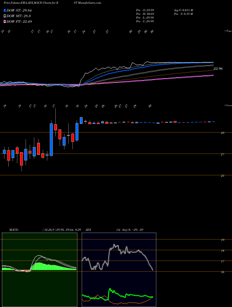Click the MACD parameters '(12,26,9)' values text
This screenshot has height=307, width=232.
pos(62,230)
